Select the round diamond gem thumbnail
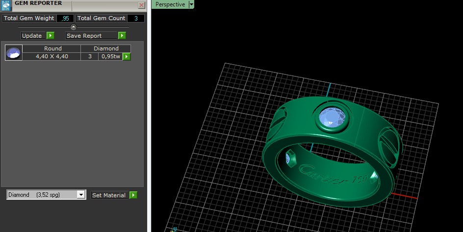Viewport: 463px width, 232px height. coord(14,52)
